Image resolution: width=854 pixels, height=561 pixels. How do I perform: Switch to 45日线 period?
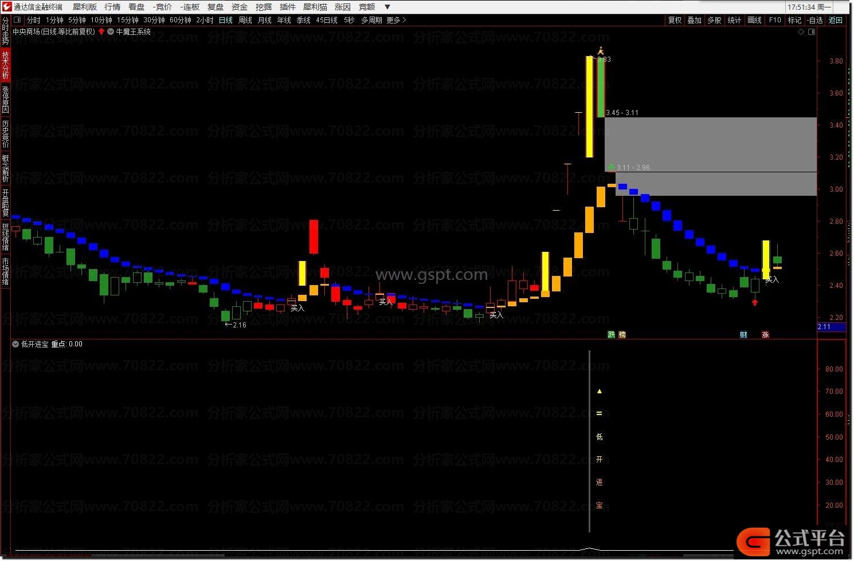(327, 20)
